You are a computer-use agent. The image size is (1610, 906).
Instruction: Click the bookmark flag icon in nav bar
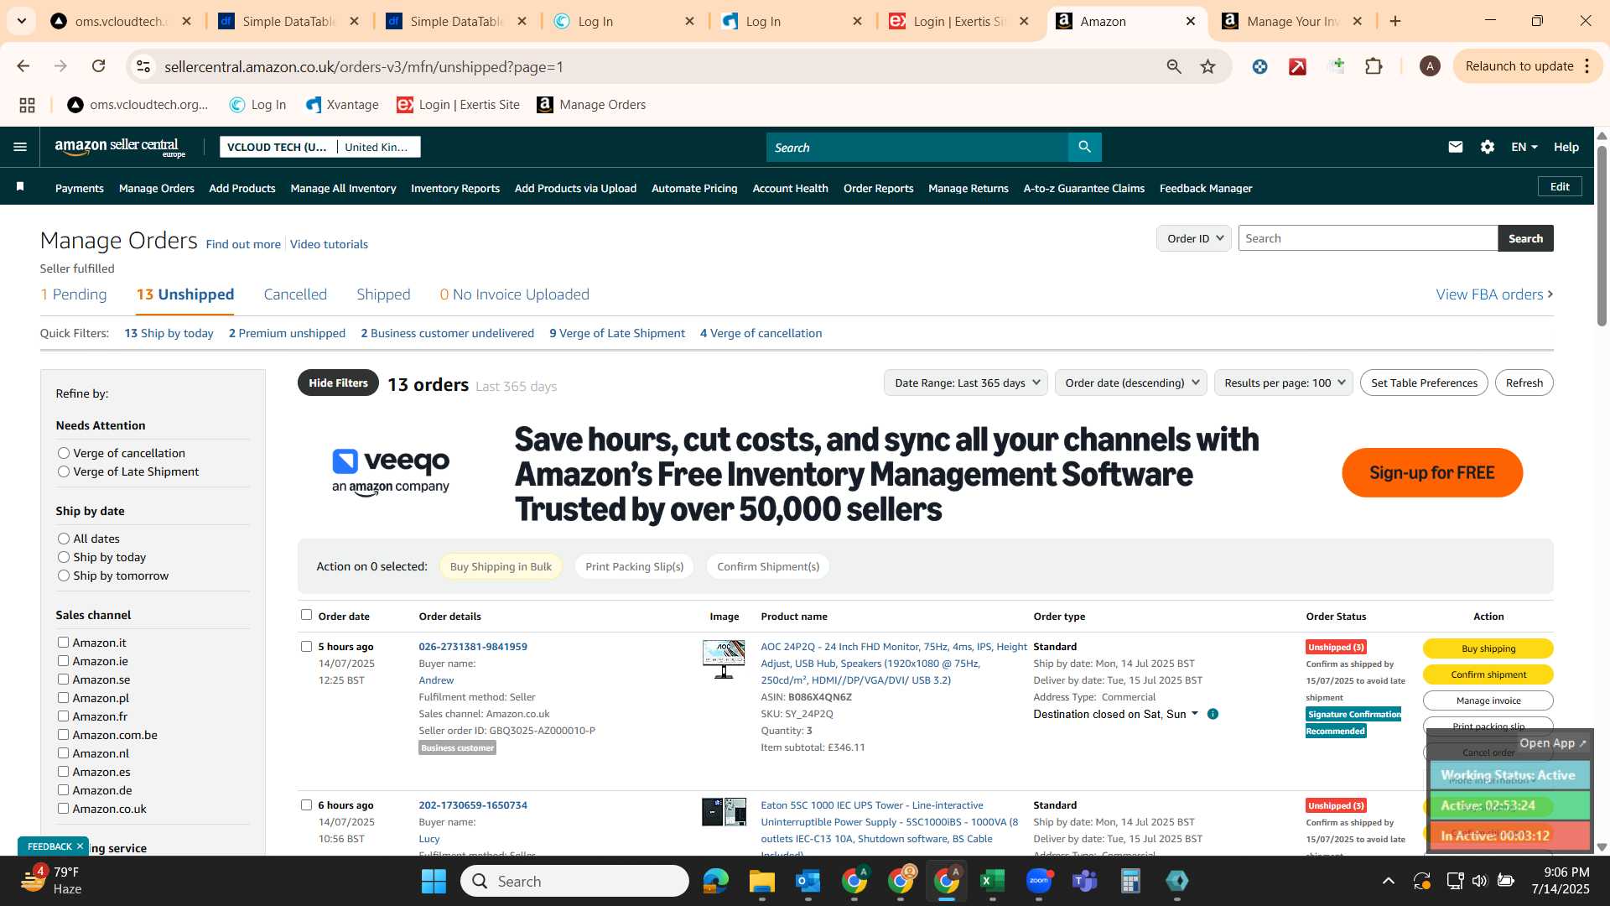20,187
